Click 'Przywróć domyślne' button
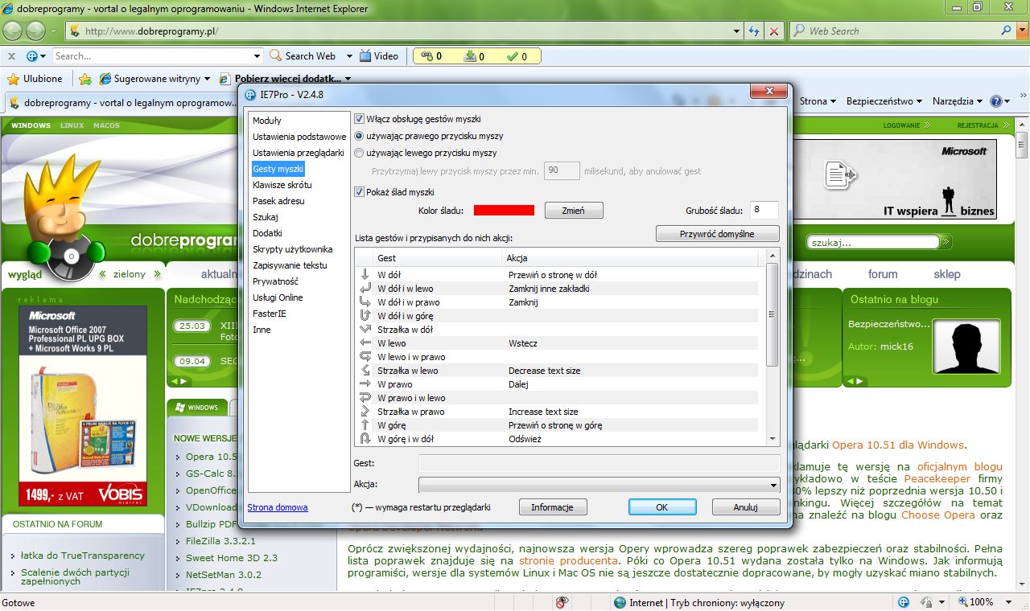1030x611 pixels. click(718, 234)
